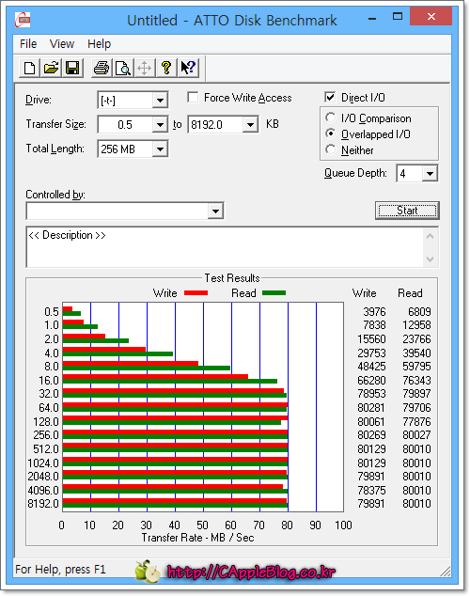Click the Test Results group title

point(232,278)
